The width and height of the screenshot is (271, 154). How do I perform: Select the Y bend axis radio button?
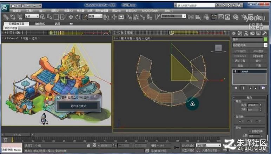pyautogui.click(x=249, y=121)
